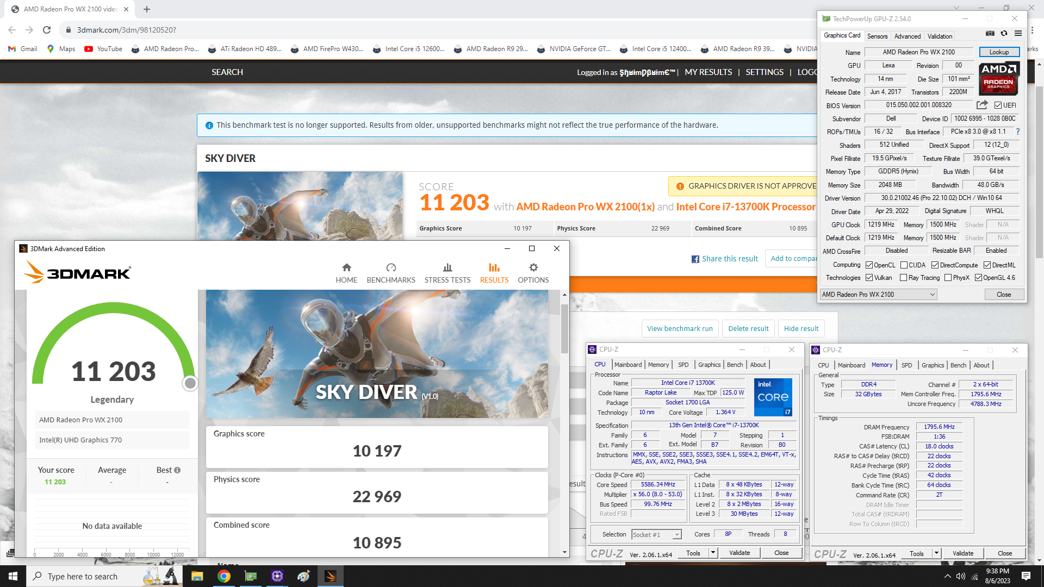The height and width of the screenshot is (587, 1044).
Task: Click Delete result button
Action: pyautogui.click(x=748, y=328)
